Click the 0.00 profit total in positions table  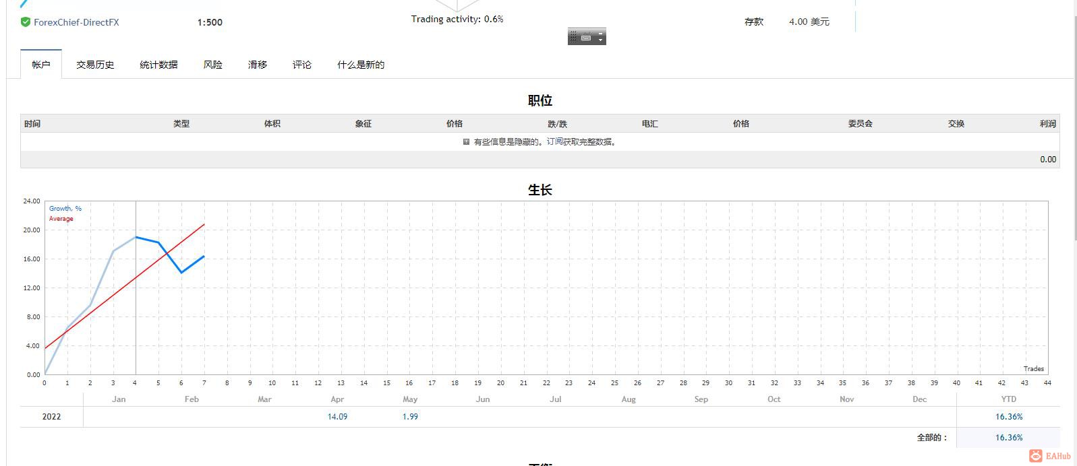pyautogui.click(x=1048, y=160)
